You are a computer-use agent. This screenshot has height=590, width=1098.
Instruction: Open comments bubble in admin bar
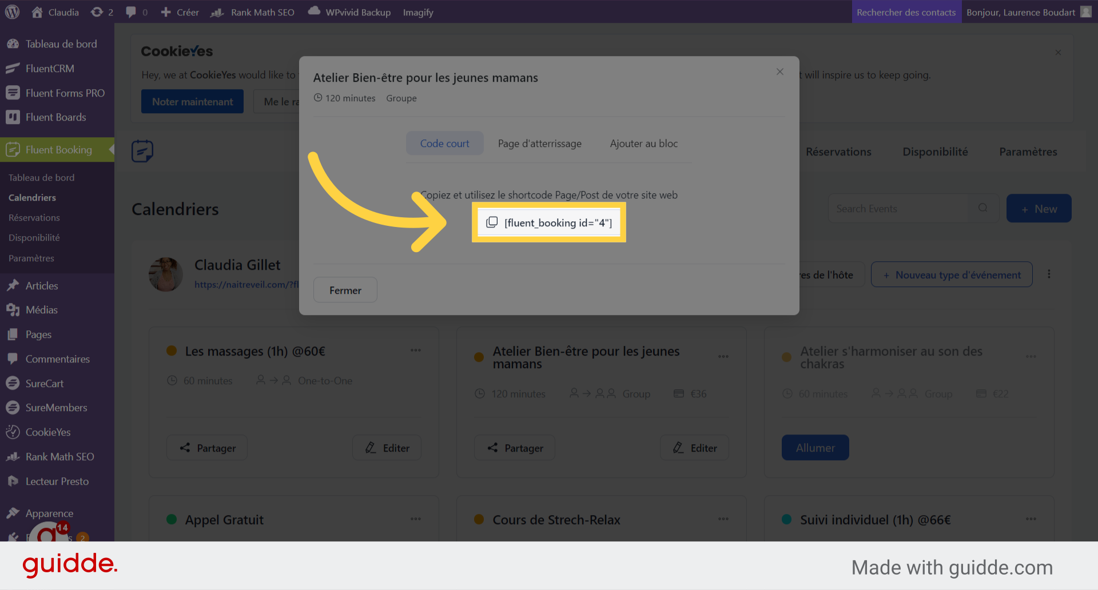(x=136, y=12)
